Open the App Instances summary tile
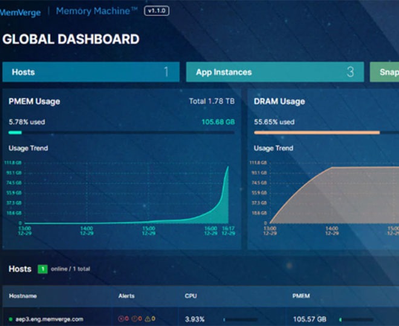The image size is (399, 326). (274, 72)
